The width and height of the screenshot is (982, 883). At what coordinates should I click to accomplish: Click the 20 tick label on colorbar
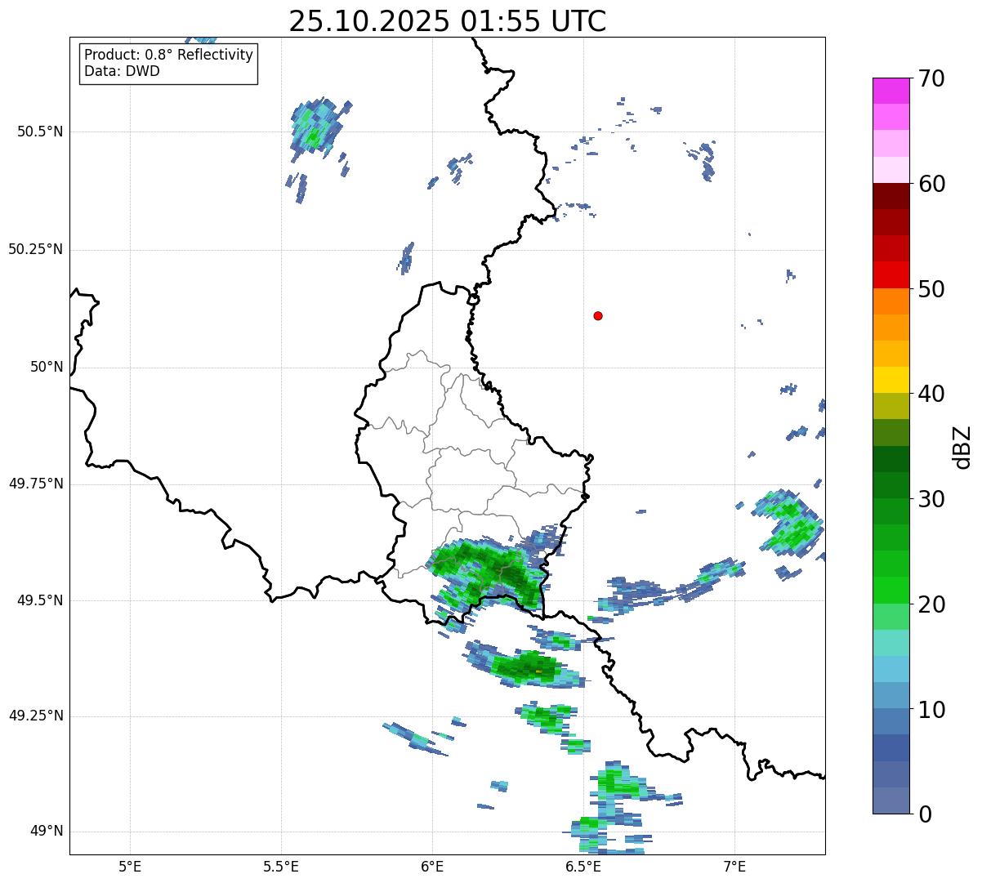click(x=931, y=604)
